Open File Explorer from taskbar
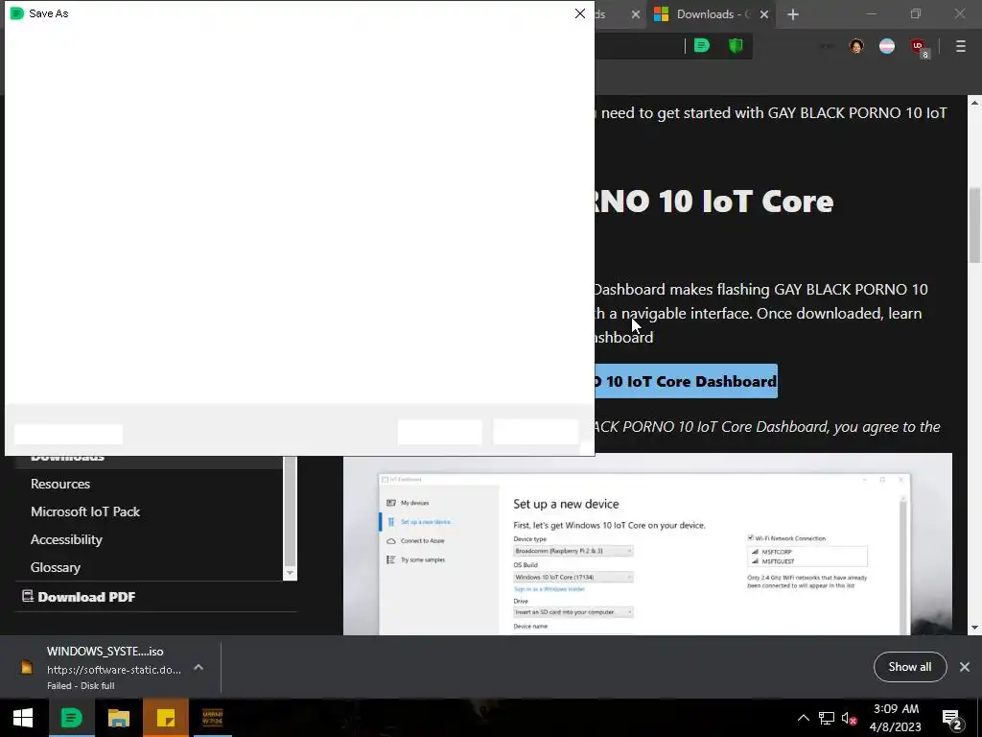Screen dimensions: 982x737 coord(118,718)
